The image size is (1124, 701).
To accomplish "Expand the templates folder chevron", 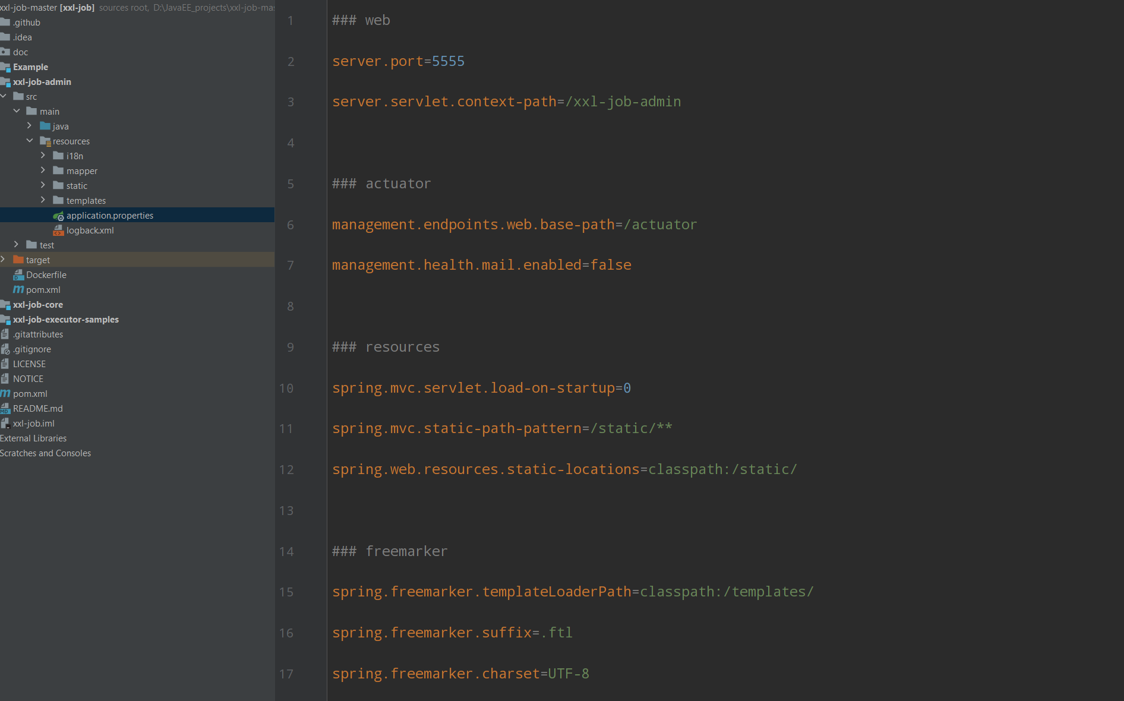I will click(x=43, y=200).
